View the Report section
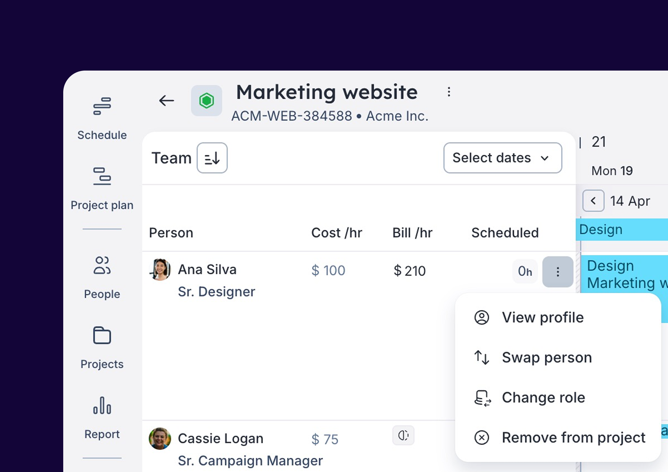668x472 pixels. (x=102, y=415)
